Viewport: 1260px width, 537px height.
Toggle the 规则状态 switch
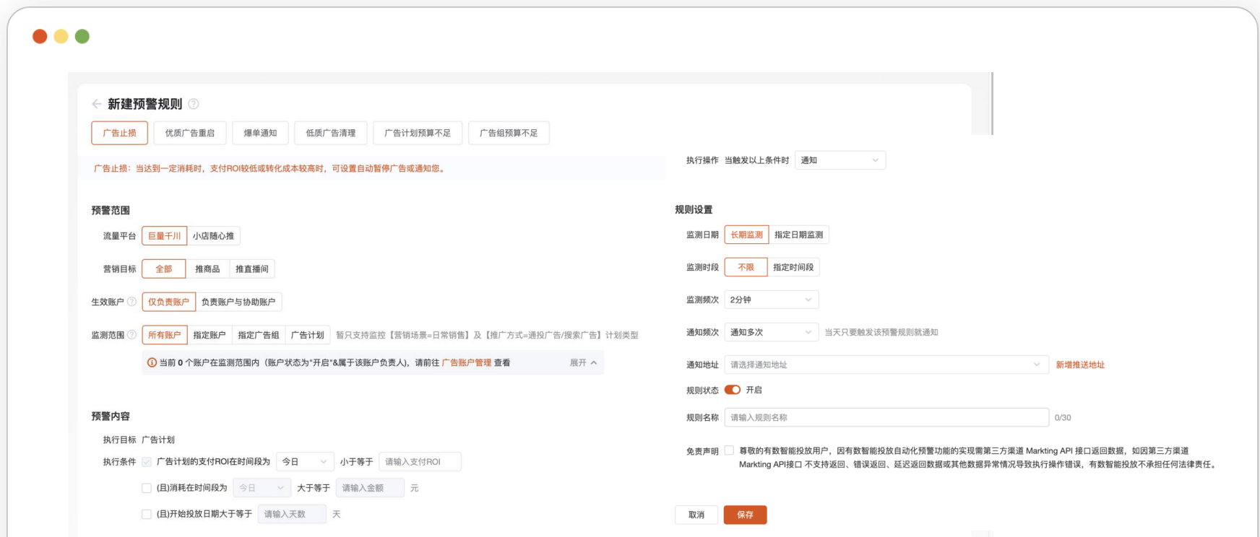733,390
